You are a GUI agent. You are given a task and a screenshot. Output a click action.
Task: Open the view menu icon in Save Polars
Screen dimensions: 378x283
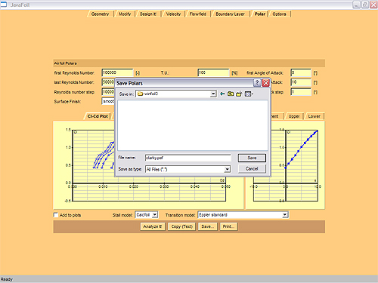[x=249, y=94]
